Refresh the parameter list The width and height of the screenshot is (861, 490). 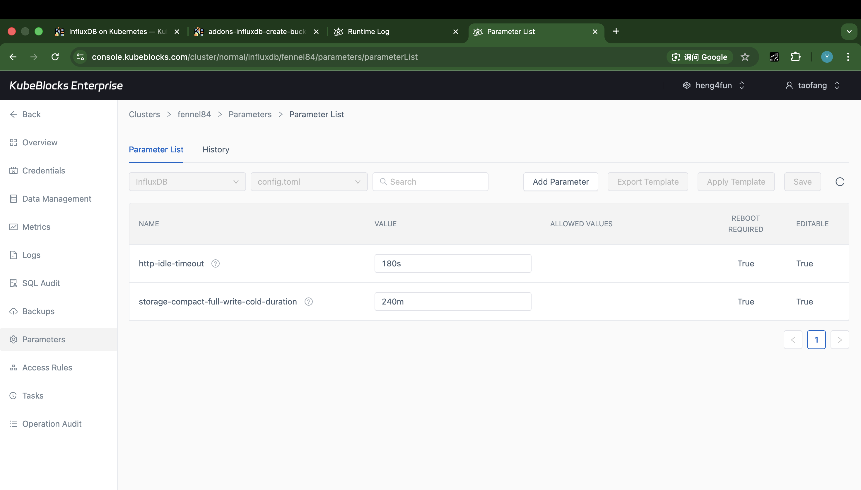pyautogui.click(x=840, y=182)
